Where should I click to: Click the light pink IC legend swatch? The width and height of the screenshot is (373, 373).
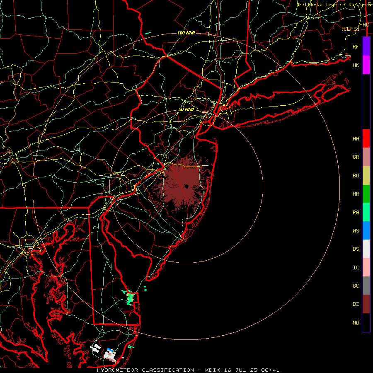tap(366, 267)
